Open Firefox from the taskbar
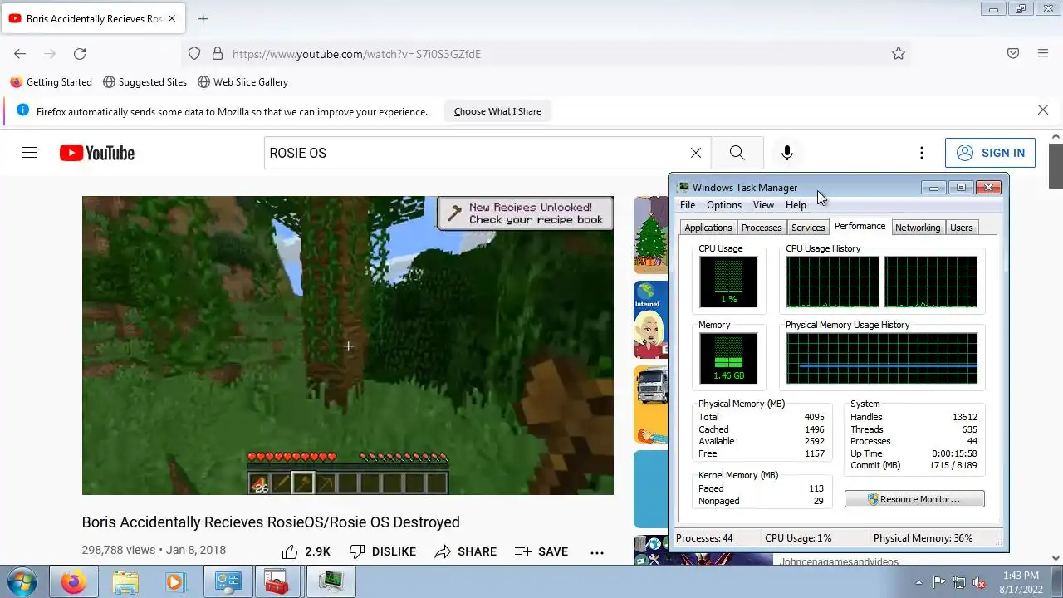The image size is (1063, 598). 73,582
